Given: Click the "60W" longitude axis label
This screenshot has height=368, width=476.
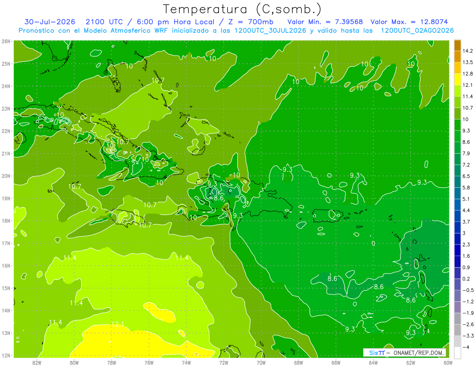Looking at the screenshot, I should click(448, 362).
